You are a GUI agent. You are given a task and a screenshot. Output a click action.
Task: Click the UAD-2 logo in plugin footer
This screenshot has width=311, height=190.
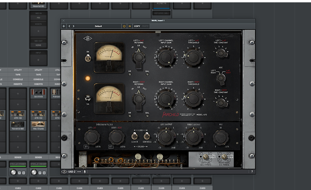[x=68, y=172]
